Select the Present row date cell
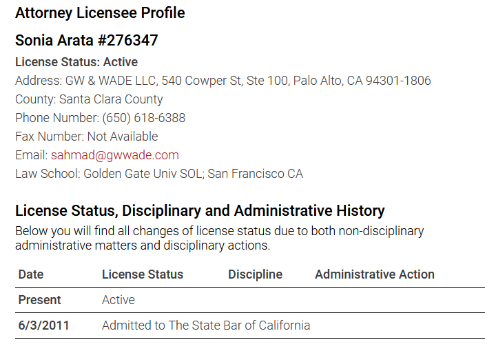Screen dimensions: 485x351 pos(39,300)
